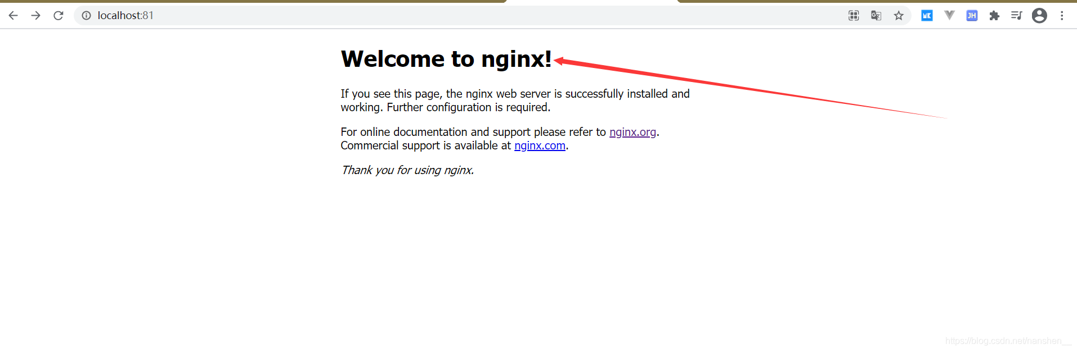Go back to the previous page

pyautogui.click(x=13, y=16)
